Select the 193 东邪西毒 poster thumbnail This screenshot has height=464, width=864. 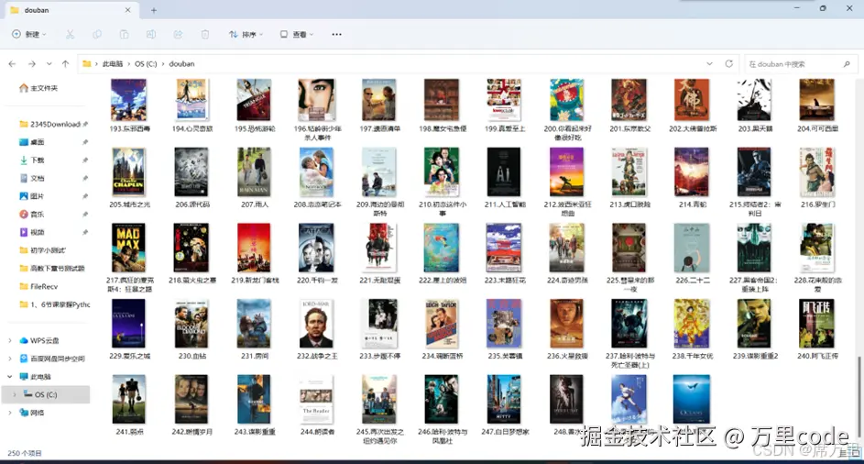(x=128, y=100)
